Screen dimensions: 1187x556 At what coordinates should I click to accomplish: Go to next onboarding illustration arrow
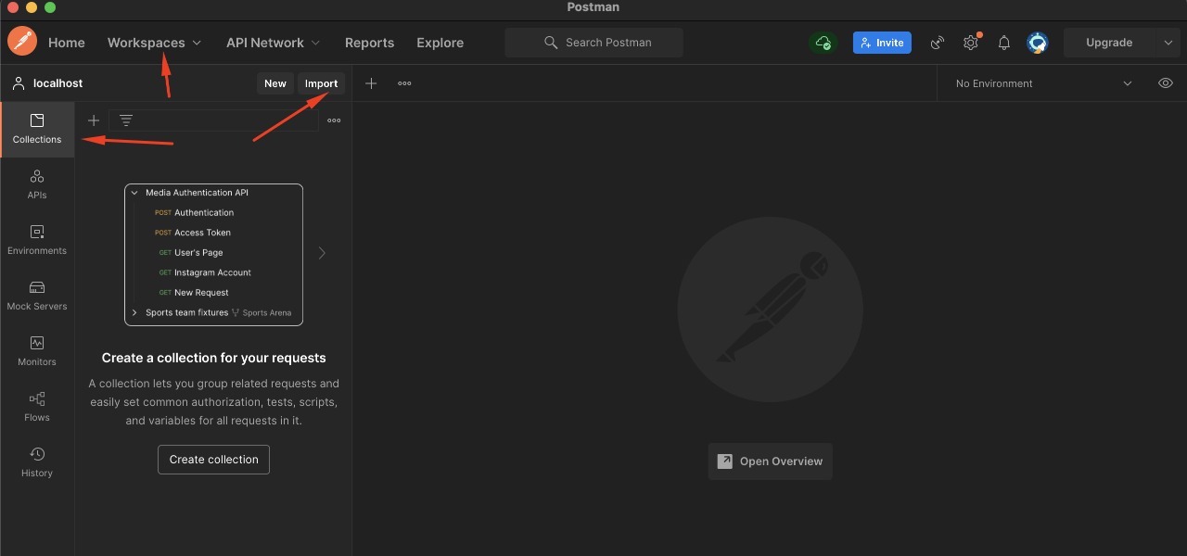pos(322,253)
